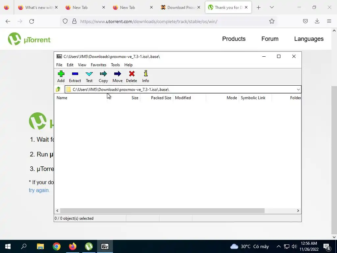Click the padlock site info icon
Screen dimensions: 337x253
pos(74,21)
